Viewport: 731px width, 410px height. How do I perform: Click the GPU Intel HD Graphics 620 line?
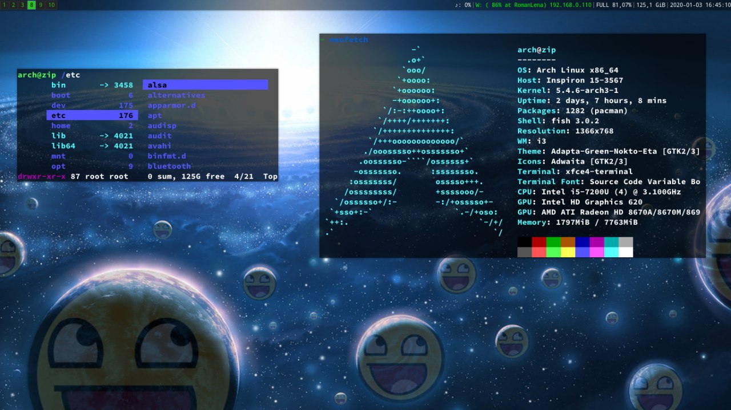[580, 202]
